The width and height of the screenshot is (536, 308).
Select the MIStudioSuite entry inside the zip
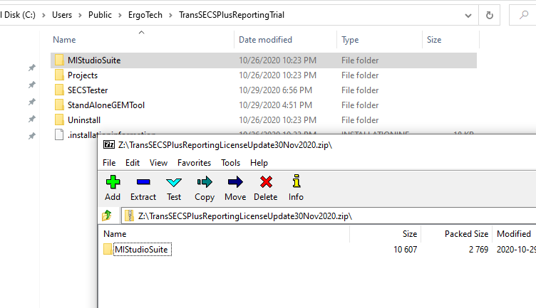pos(142,250)
